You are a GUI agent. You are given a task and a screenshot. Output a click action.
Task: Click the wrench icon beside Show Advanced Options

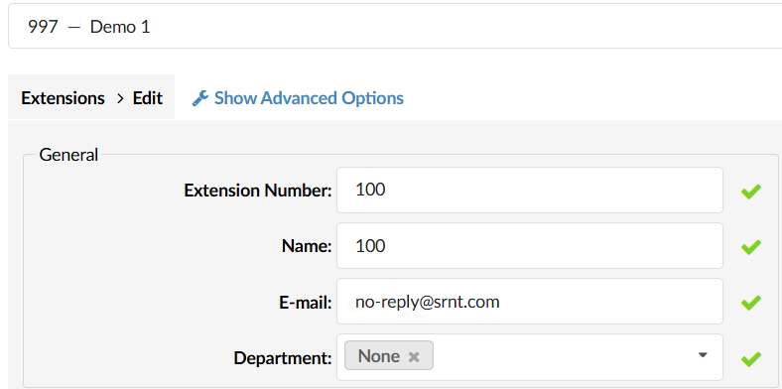(200, 98)
